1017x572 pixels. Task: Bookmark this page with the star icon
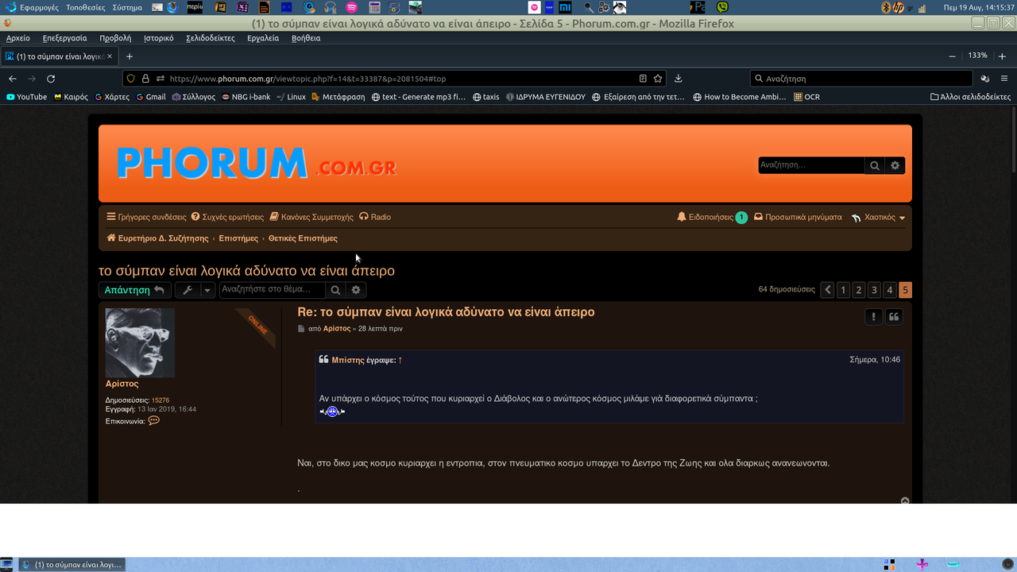[x=658, y=79]
